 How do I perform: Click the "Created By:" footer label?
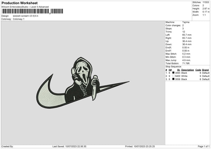coord(7,146)
